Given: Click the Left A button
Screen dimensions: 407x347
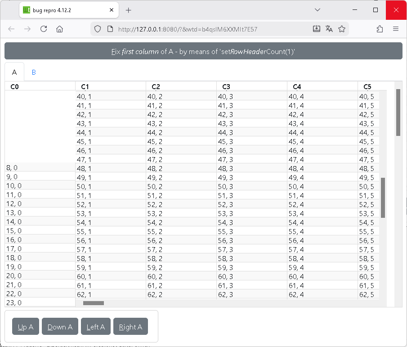Looking at the screenshot, I should coord(96,327).
